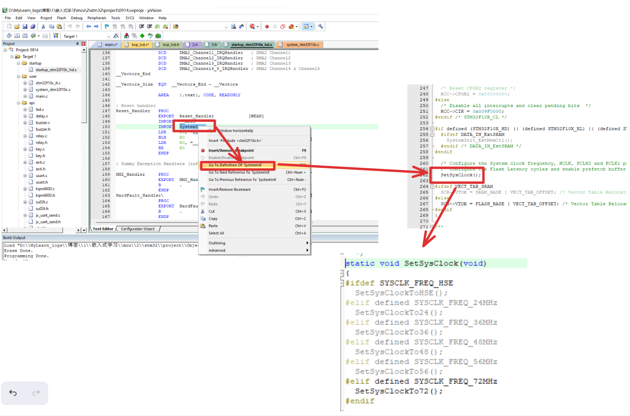This screenshot has height=416, width=630.
Task: Switch to the Configuration Wizard tab
Action: [138, 229]
